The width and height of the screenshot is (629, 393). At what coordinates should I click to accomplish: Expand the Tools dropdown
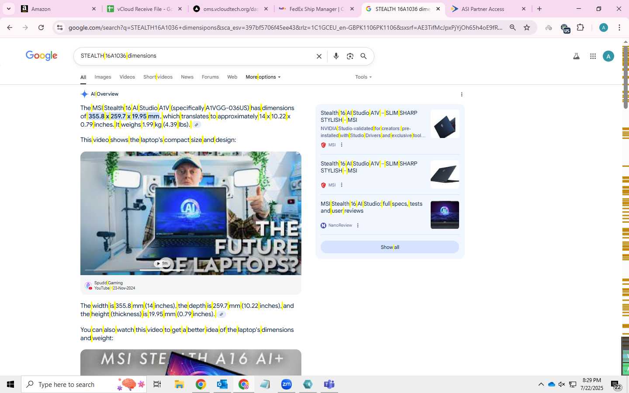point(363,77)
